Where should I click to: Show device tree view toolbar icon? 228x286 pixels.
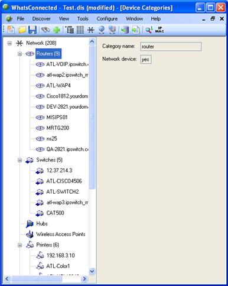(x=69, y=30)
